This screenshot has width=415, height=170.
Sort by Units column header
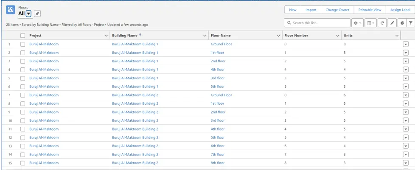tap(348, 36)
